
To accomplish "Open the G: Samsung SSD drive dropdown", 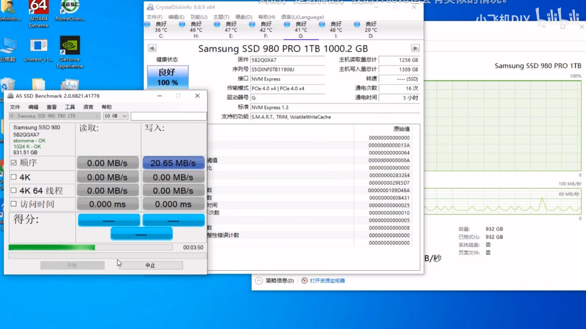I will click(55, 116).
